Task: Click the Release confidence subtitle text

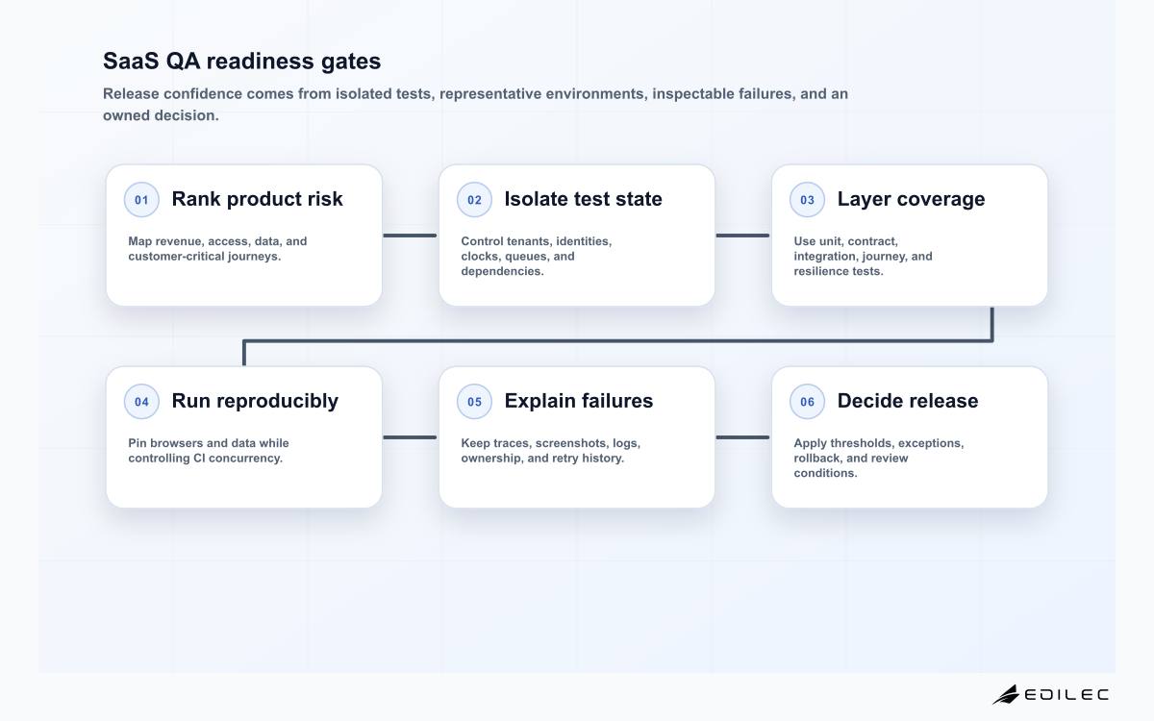Action: tap(475, 105)
